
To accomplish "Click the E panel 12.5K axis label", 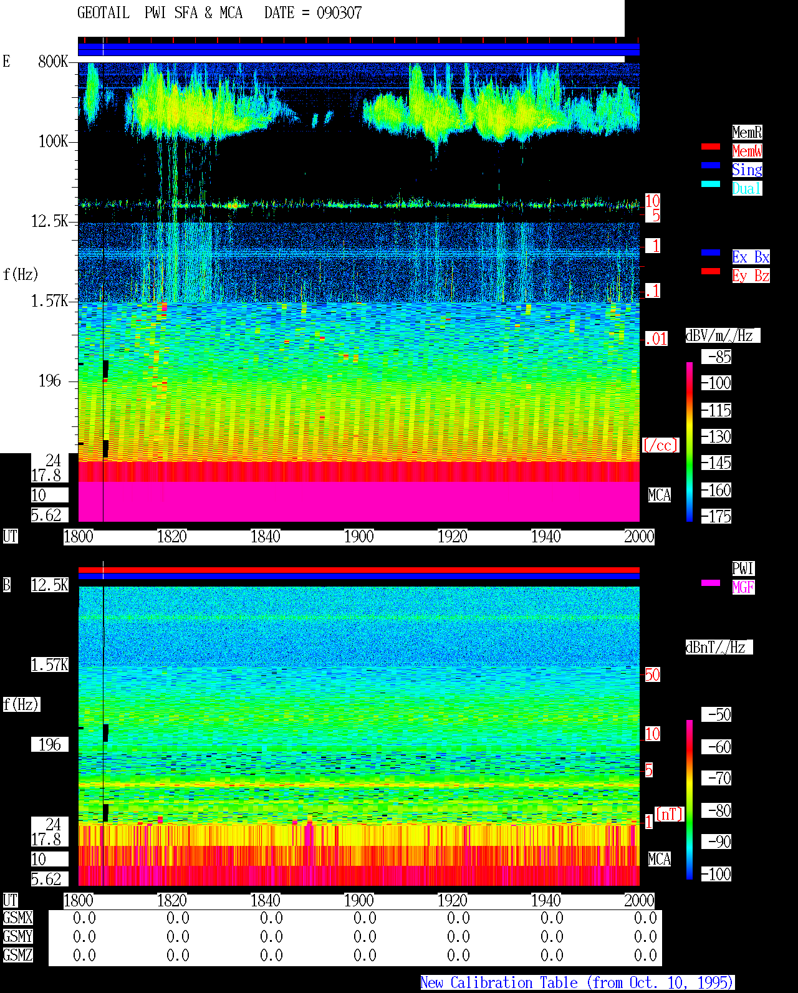I will [50, 221].
